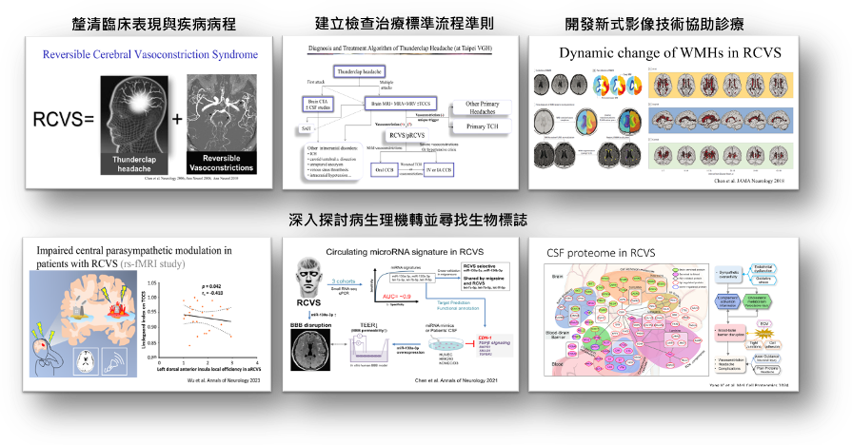
Task: Click the title "Circulating microRNA signature in RCVS"
Action: (405, 252)
